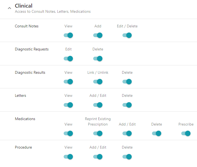Screen dimensions: 197x167
Task: Switch off Diagnostic Results Link / Unlink
Action: tap(98, 82)
